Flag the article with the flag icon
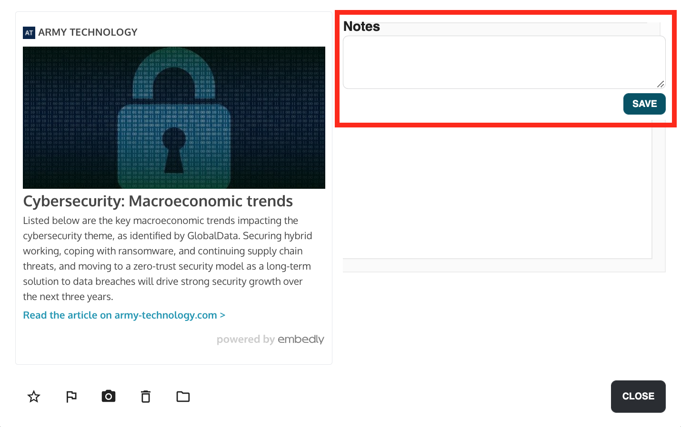Viewport: 681px width, 427px height. click(x=71, y=397)
